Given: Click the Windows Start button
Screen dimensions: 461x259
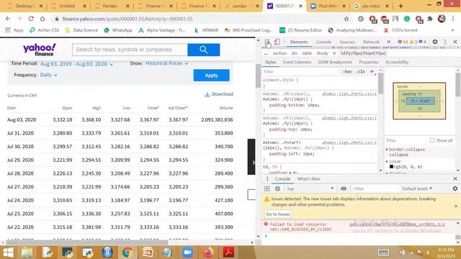Looking at the screenshot, I should 8,253.
